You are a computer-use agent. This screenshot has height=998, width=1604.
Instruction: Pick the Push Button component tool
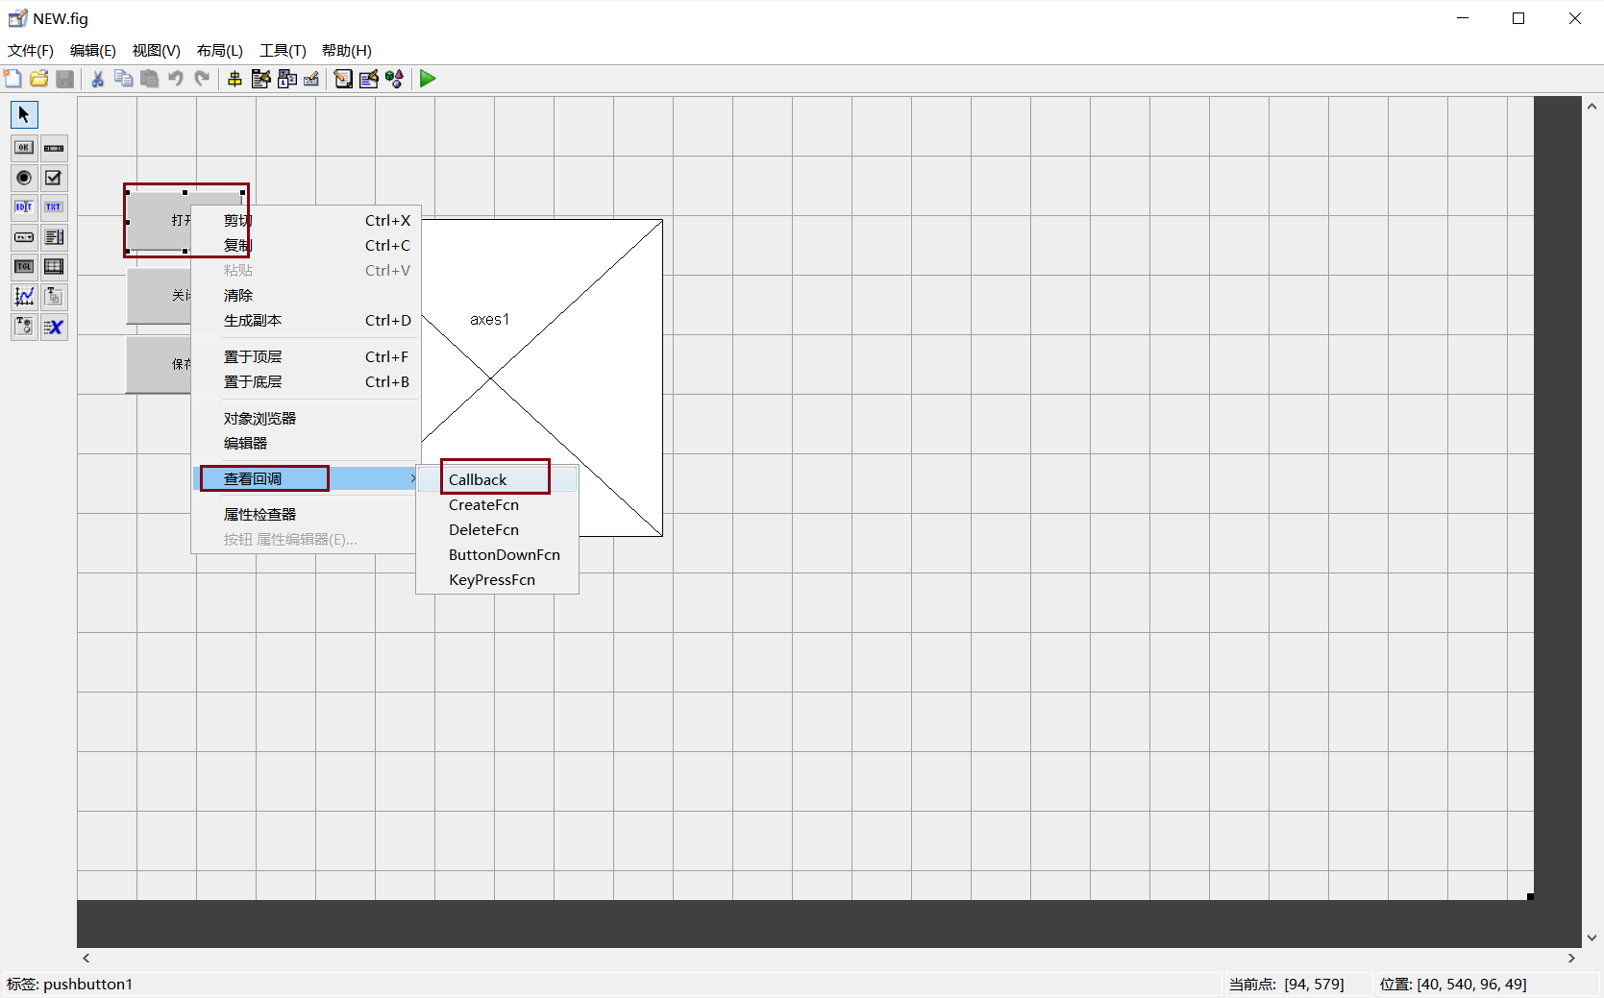(24, 148)
